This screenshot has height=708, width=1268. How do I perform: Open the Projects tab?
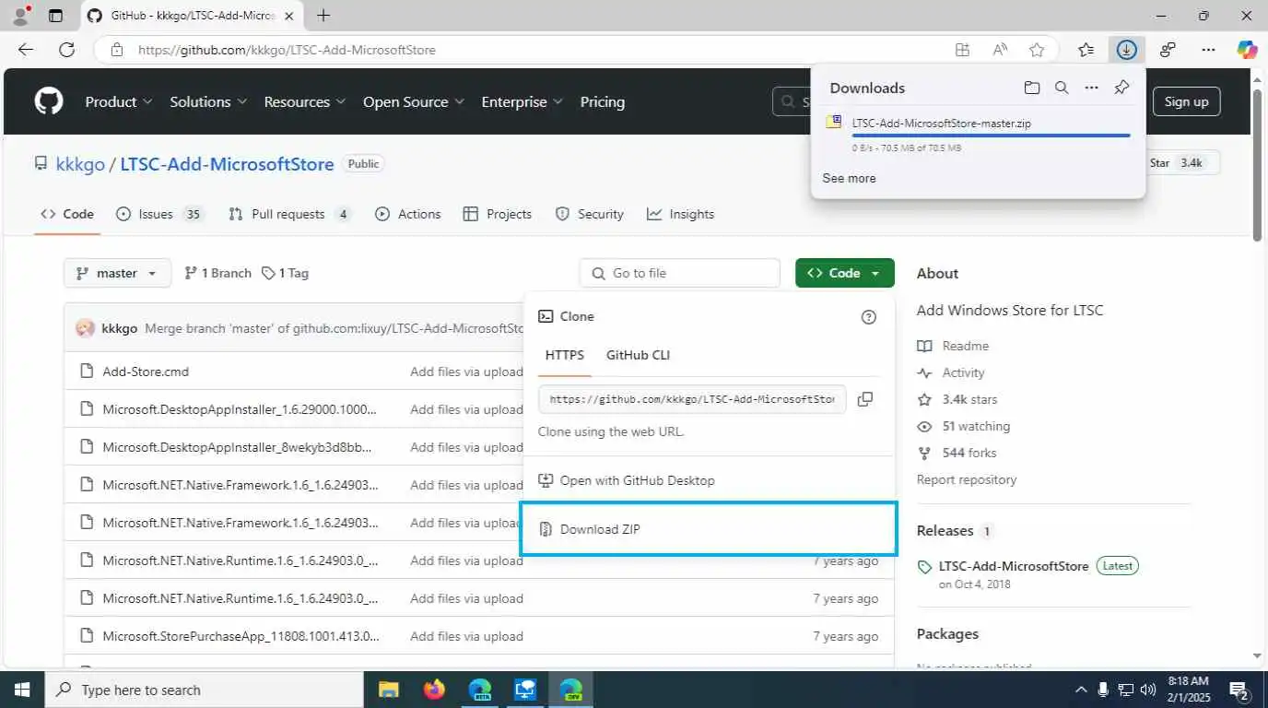click(498, 214)
